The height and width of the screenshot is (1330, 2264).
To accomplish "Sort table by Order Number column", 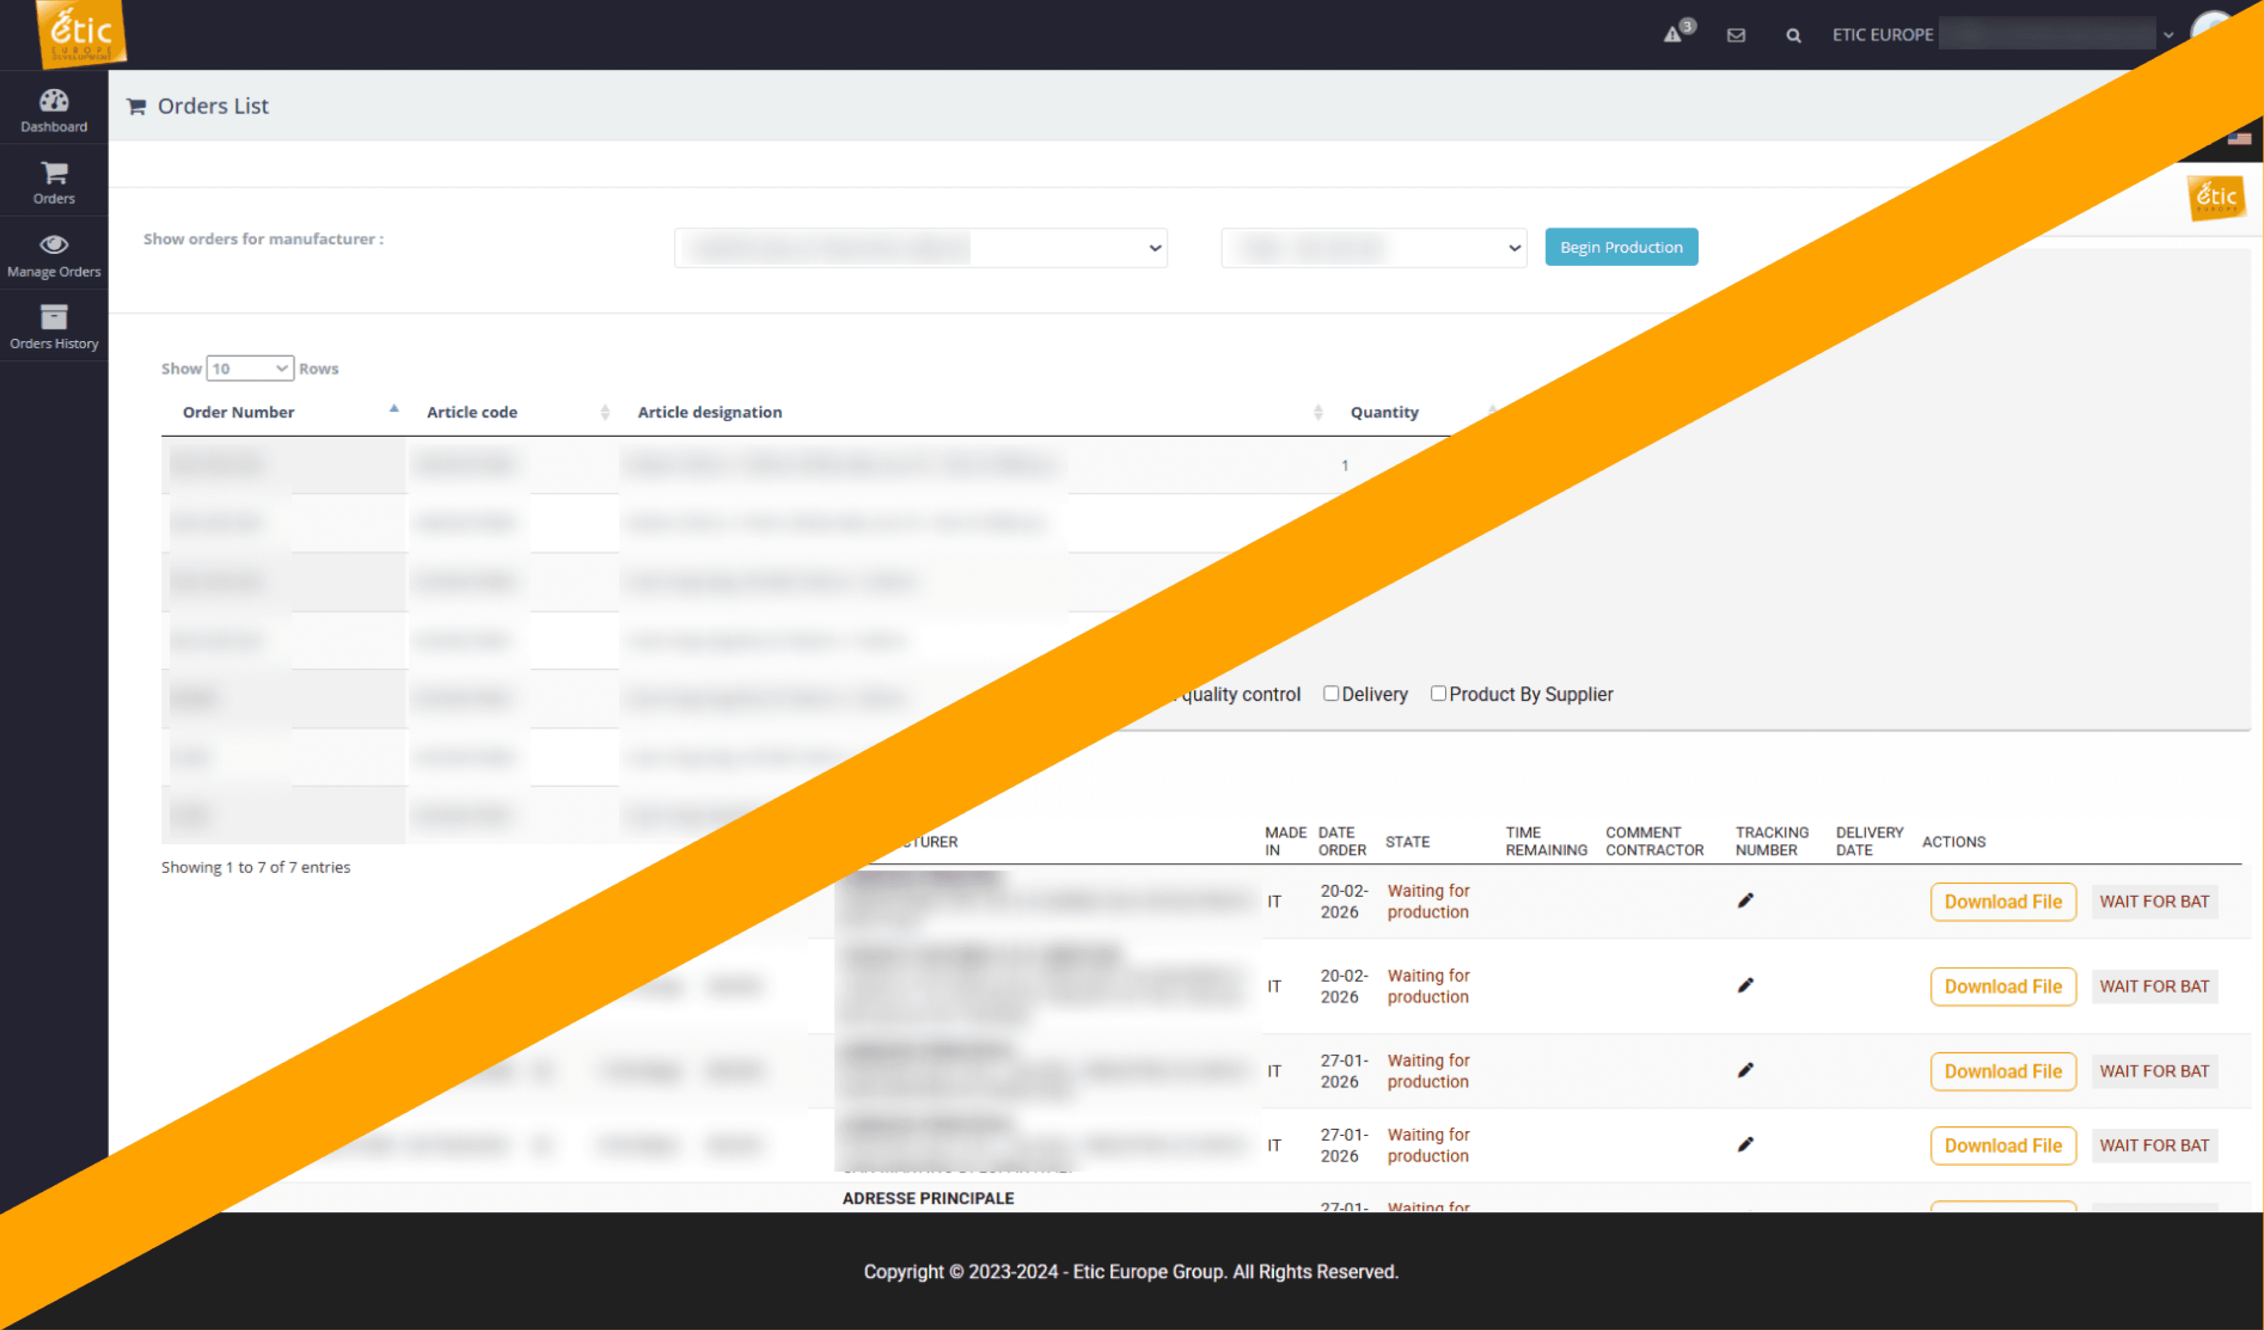I will pos(239,412).
